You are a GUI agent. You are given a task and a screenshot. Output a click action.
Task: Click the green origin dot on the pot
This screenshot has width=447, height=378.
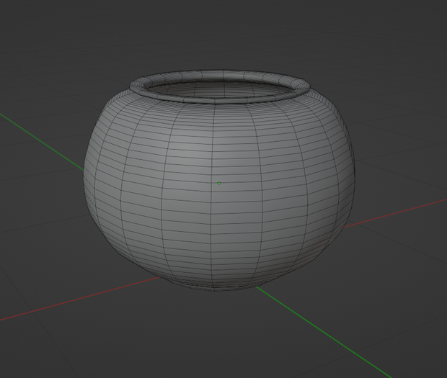[219, 184]
